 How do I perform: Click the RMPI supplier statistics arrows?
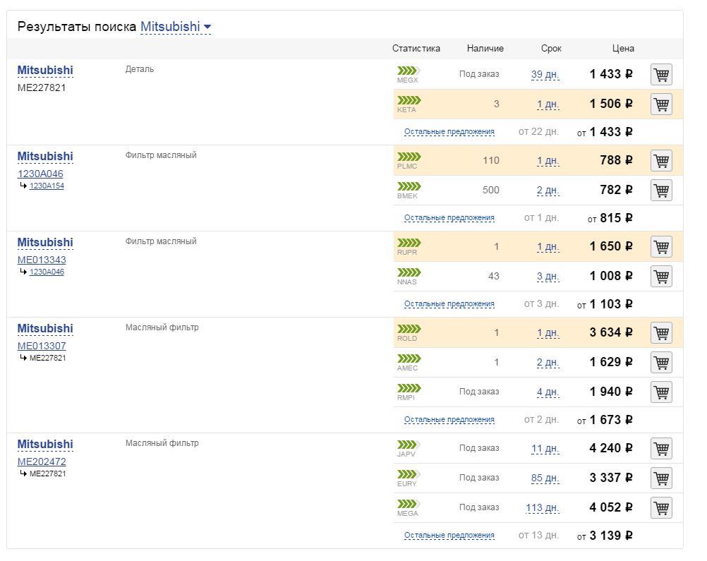(x=409, y=388)
